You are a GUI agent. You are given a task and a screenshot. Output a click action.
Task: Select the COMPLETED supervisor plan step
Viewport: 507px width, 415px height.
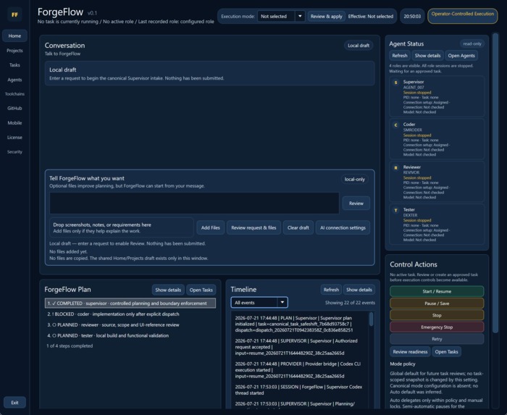point(130,303)
